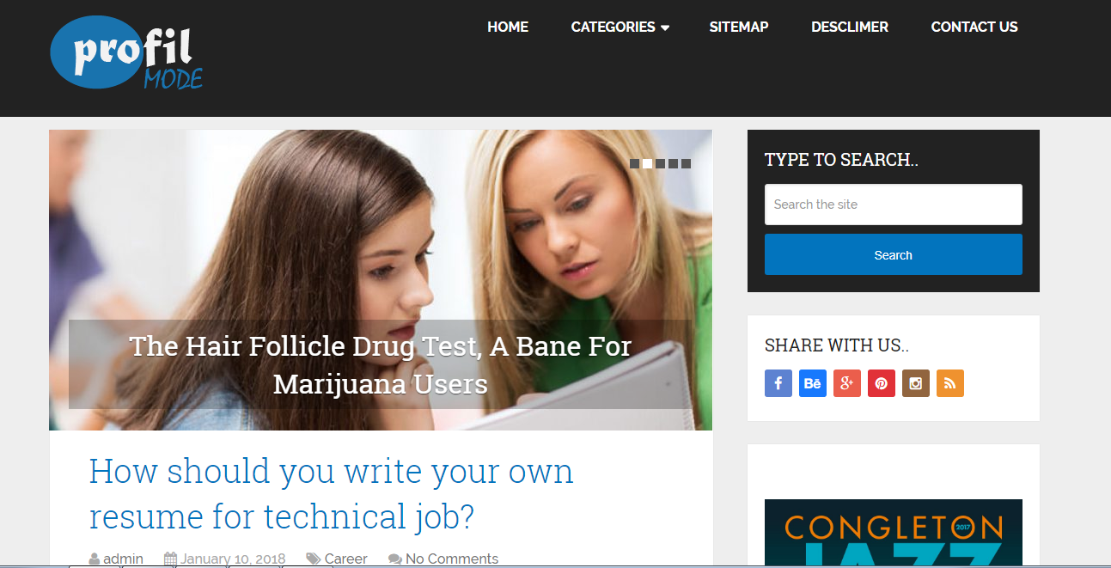Select the third slider indicator dot
1111x568 pixels.
pos(660,163)
